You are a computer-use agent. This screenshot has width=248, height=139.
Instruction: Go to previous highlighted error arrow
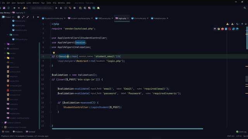pos(242,24)
